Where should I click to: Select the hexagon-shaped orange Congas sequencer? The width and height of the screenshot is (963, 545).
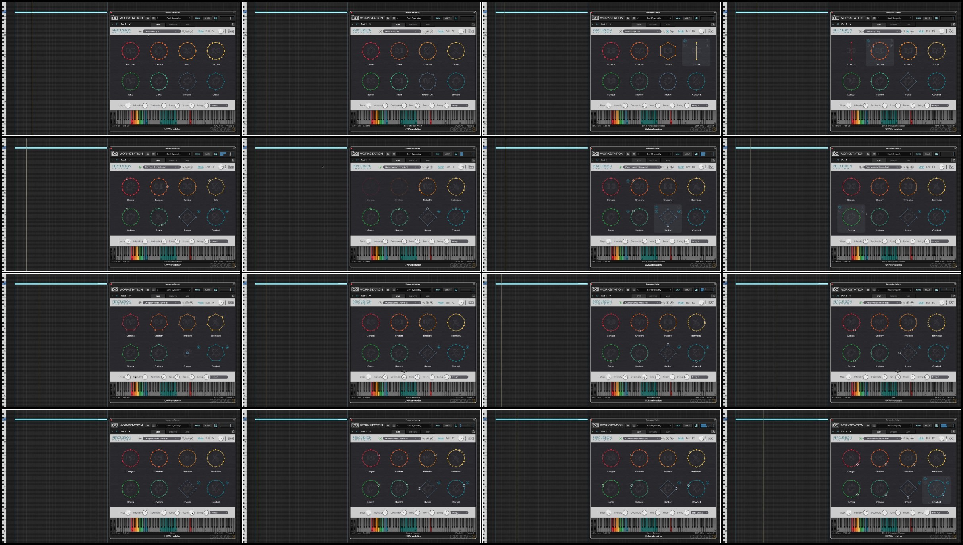(x=668, y=51)
